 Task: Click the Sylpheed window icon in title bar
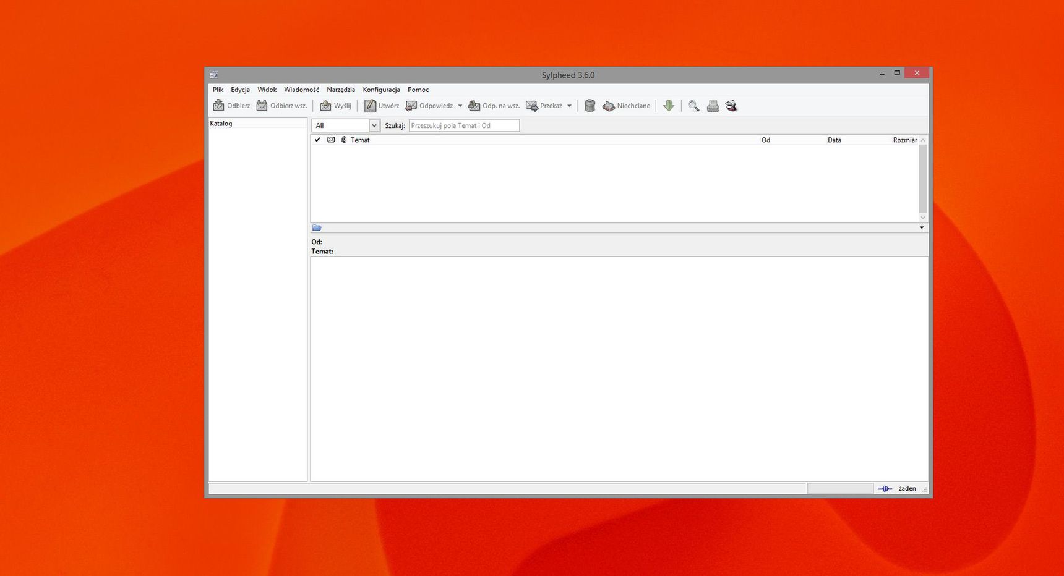213,75
